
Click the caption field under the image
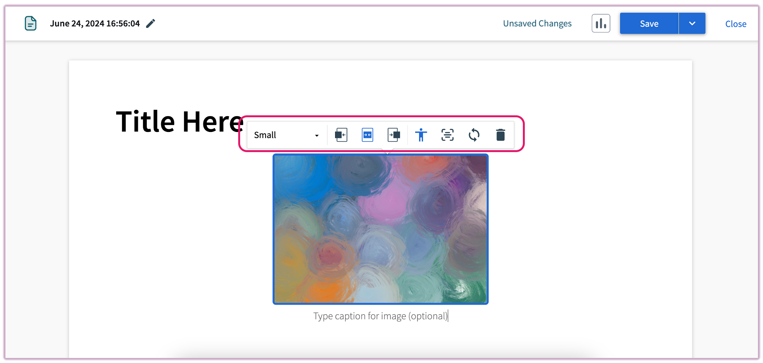point(380,316)
